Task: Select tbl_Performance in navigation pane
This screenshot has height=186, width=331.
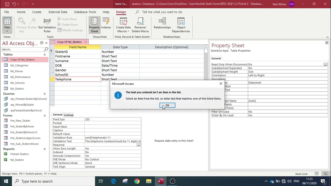Action: (20, 77)
